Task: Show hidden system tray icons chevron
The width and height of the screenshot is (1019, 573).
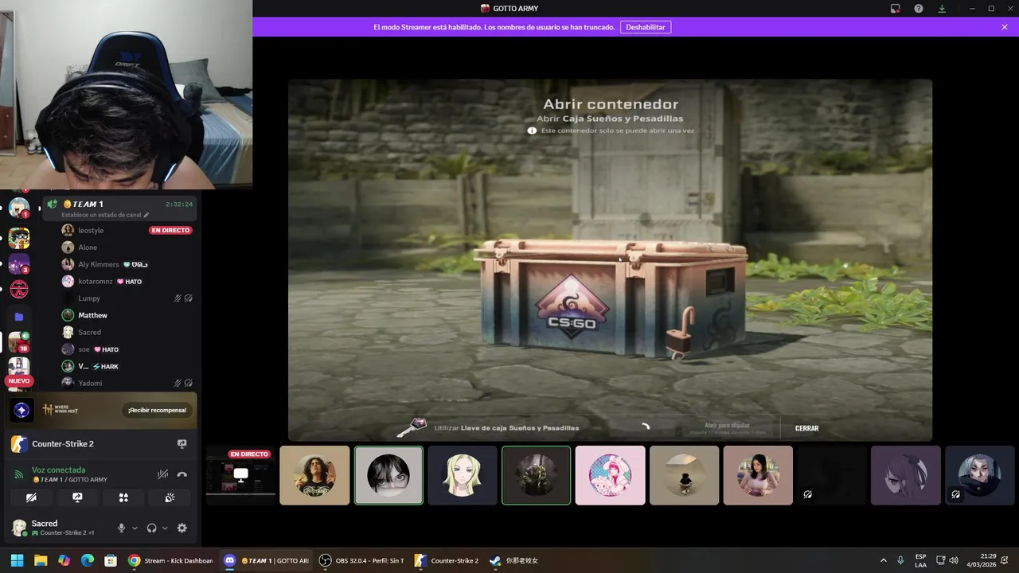Action: [883, 560]
